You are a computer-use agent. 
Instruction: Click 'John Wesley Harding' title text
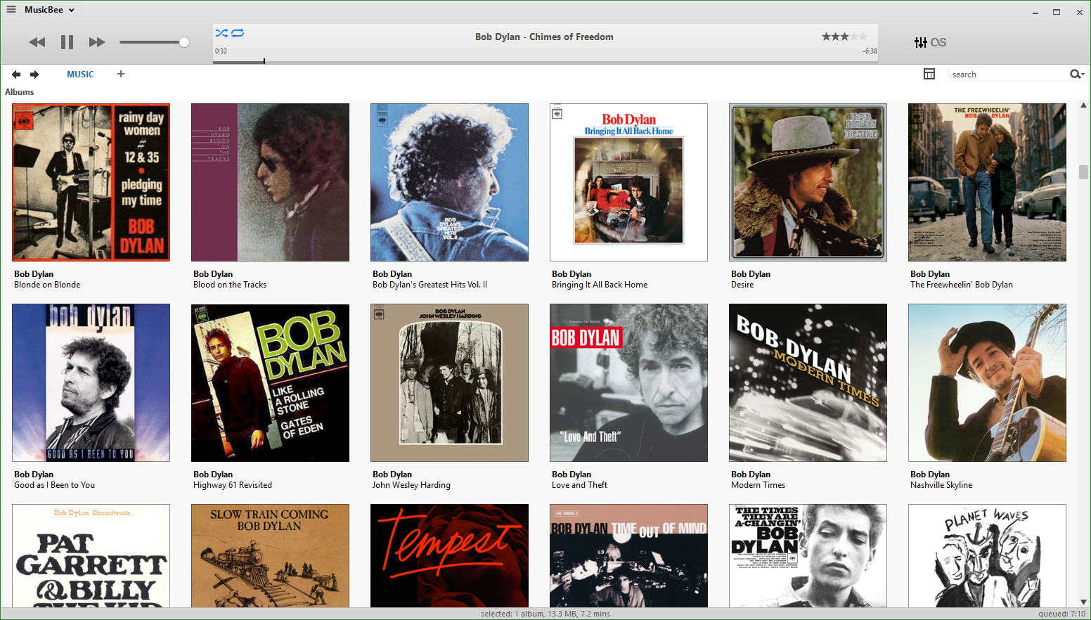[411, 485]
